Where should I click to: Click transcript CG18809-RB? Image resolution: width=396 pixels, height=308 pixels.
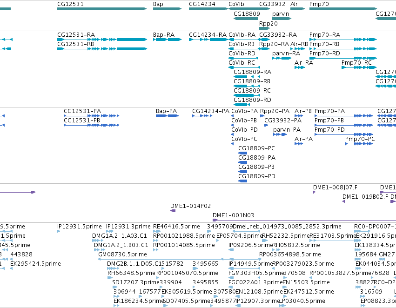[x=247, y=86]
